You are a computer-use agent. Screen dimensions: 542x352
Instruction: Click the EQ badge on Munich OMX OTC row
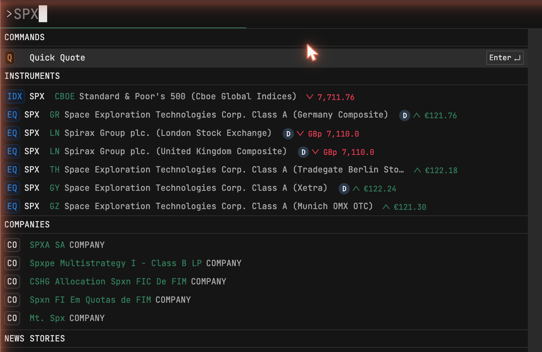pos(12,206)
